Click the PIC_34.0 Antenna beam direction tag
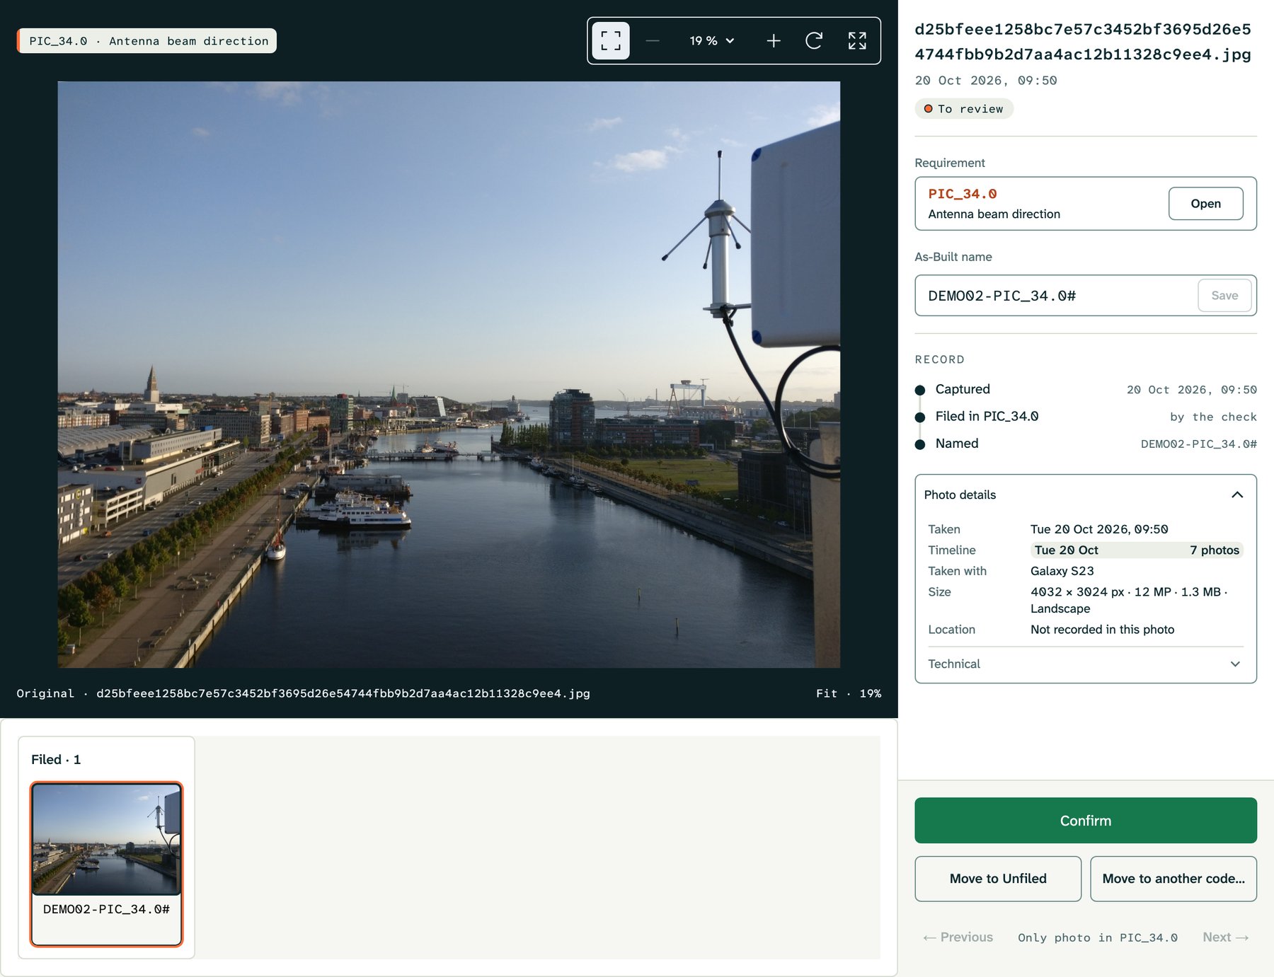This screenshot has height=977, width=1274. coord(147,41)
